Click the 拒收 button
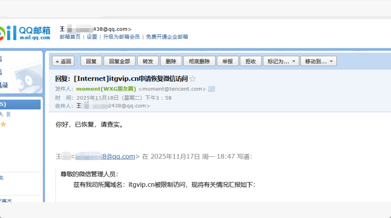The image size is (391, 218). tap(251, 61)
